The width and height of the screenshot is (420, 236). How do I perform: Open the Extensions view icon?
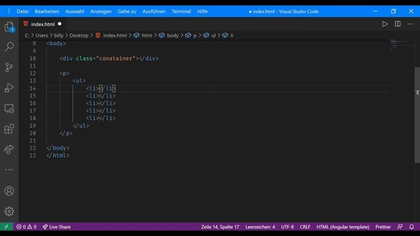9,128
